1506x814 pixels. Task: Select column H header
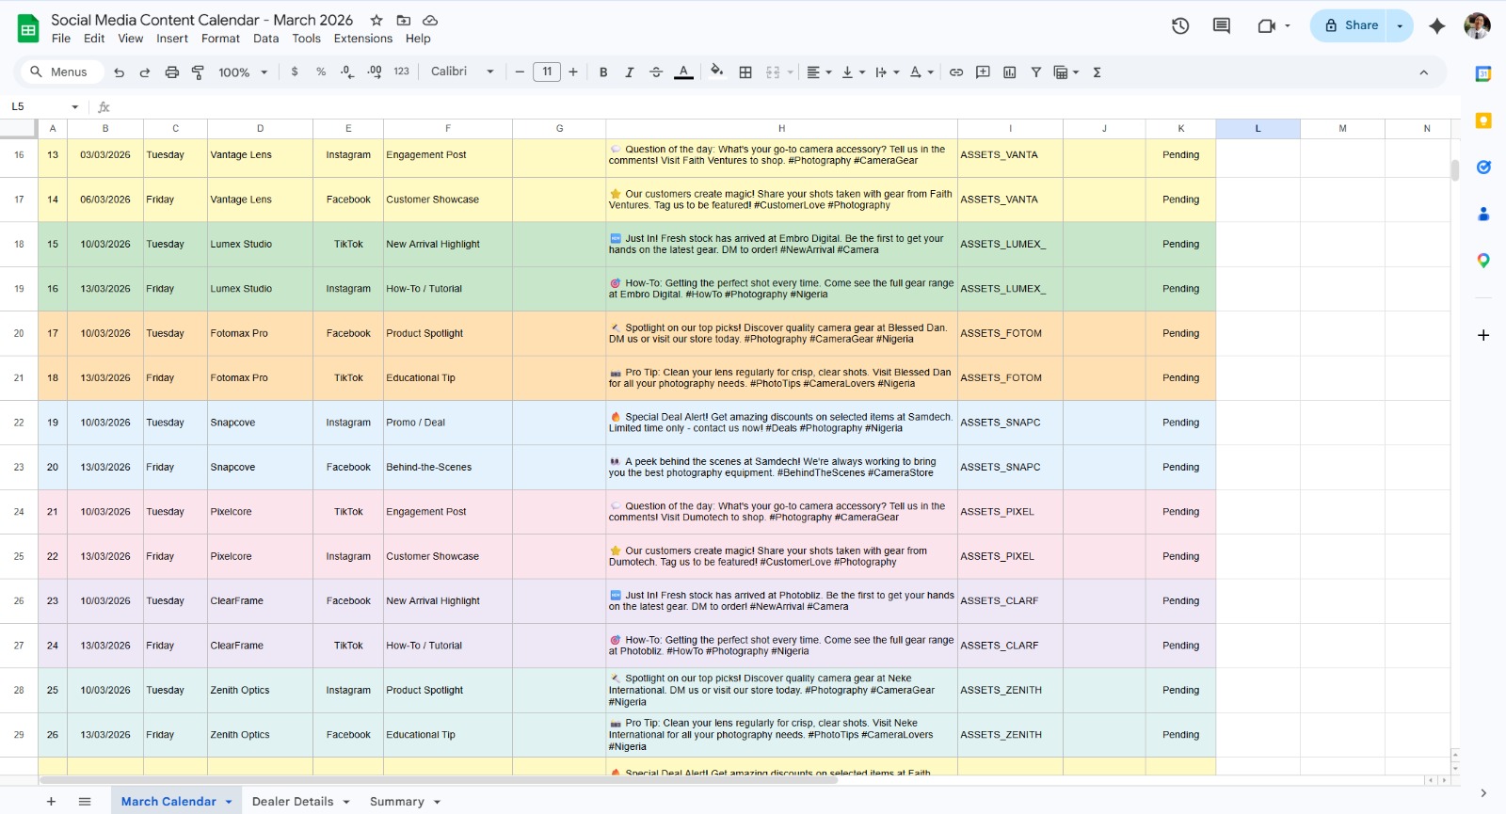[781, 129]
